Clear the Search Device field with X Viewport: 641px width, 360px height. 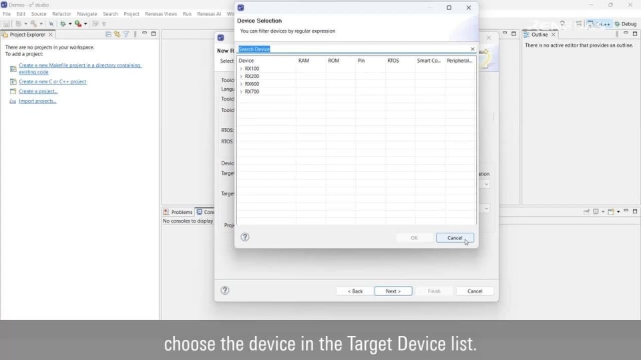pyautogui.click(x=473, y=49)
